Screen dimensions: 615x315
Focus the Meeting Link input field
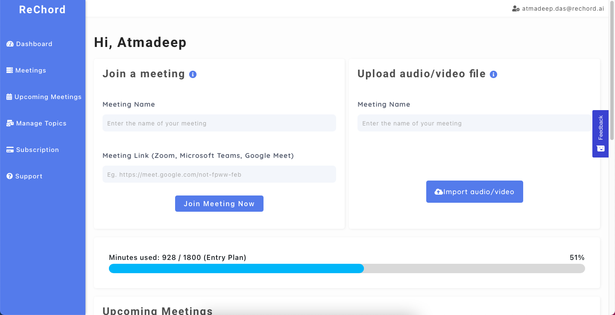[x=219, y=174]
